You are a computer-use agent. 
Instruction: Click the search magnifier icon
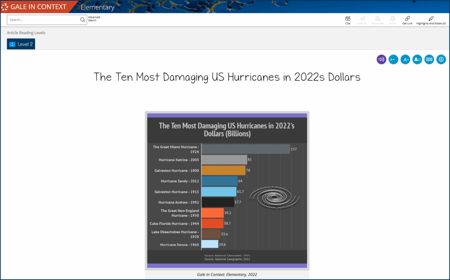coord(83,20)
